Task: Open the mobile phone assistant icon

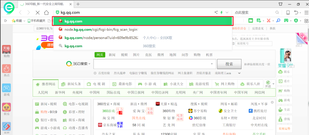Action: [288, 13]
